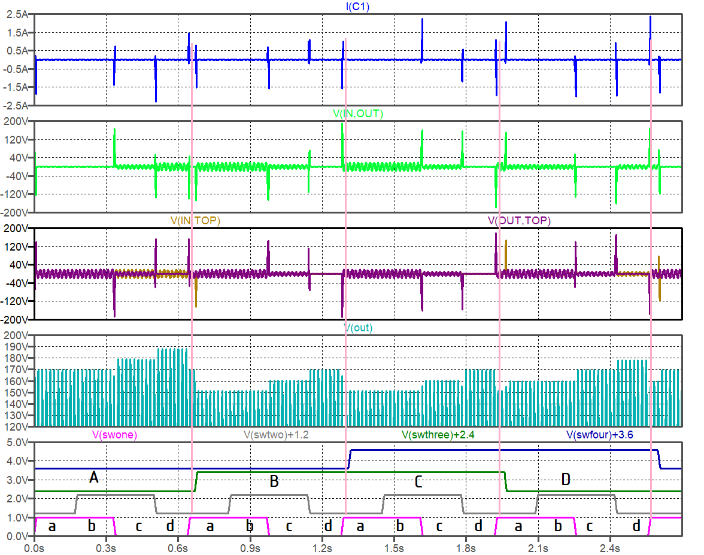Click the region label D in switch pane
This screenshot has height=555, width=704.
[x=566, y=479]
